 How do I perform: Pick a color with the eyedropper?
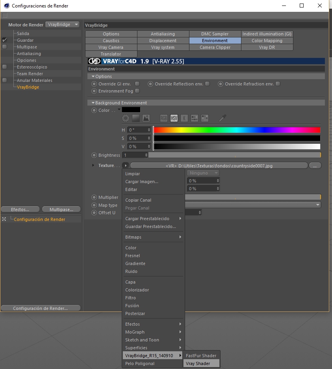(x=223, y=118)
